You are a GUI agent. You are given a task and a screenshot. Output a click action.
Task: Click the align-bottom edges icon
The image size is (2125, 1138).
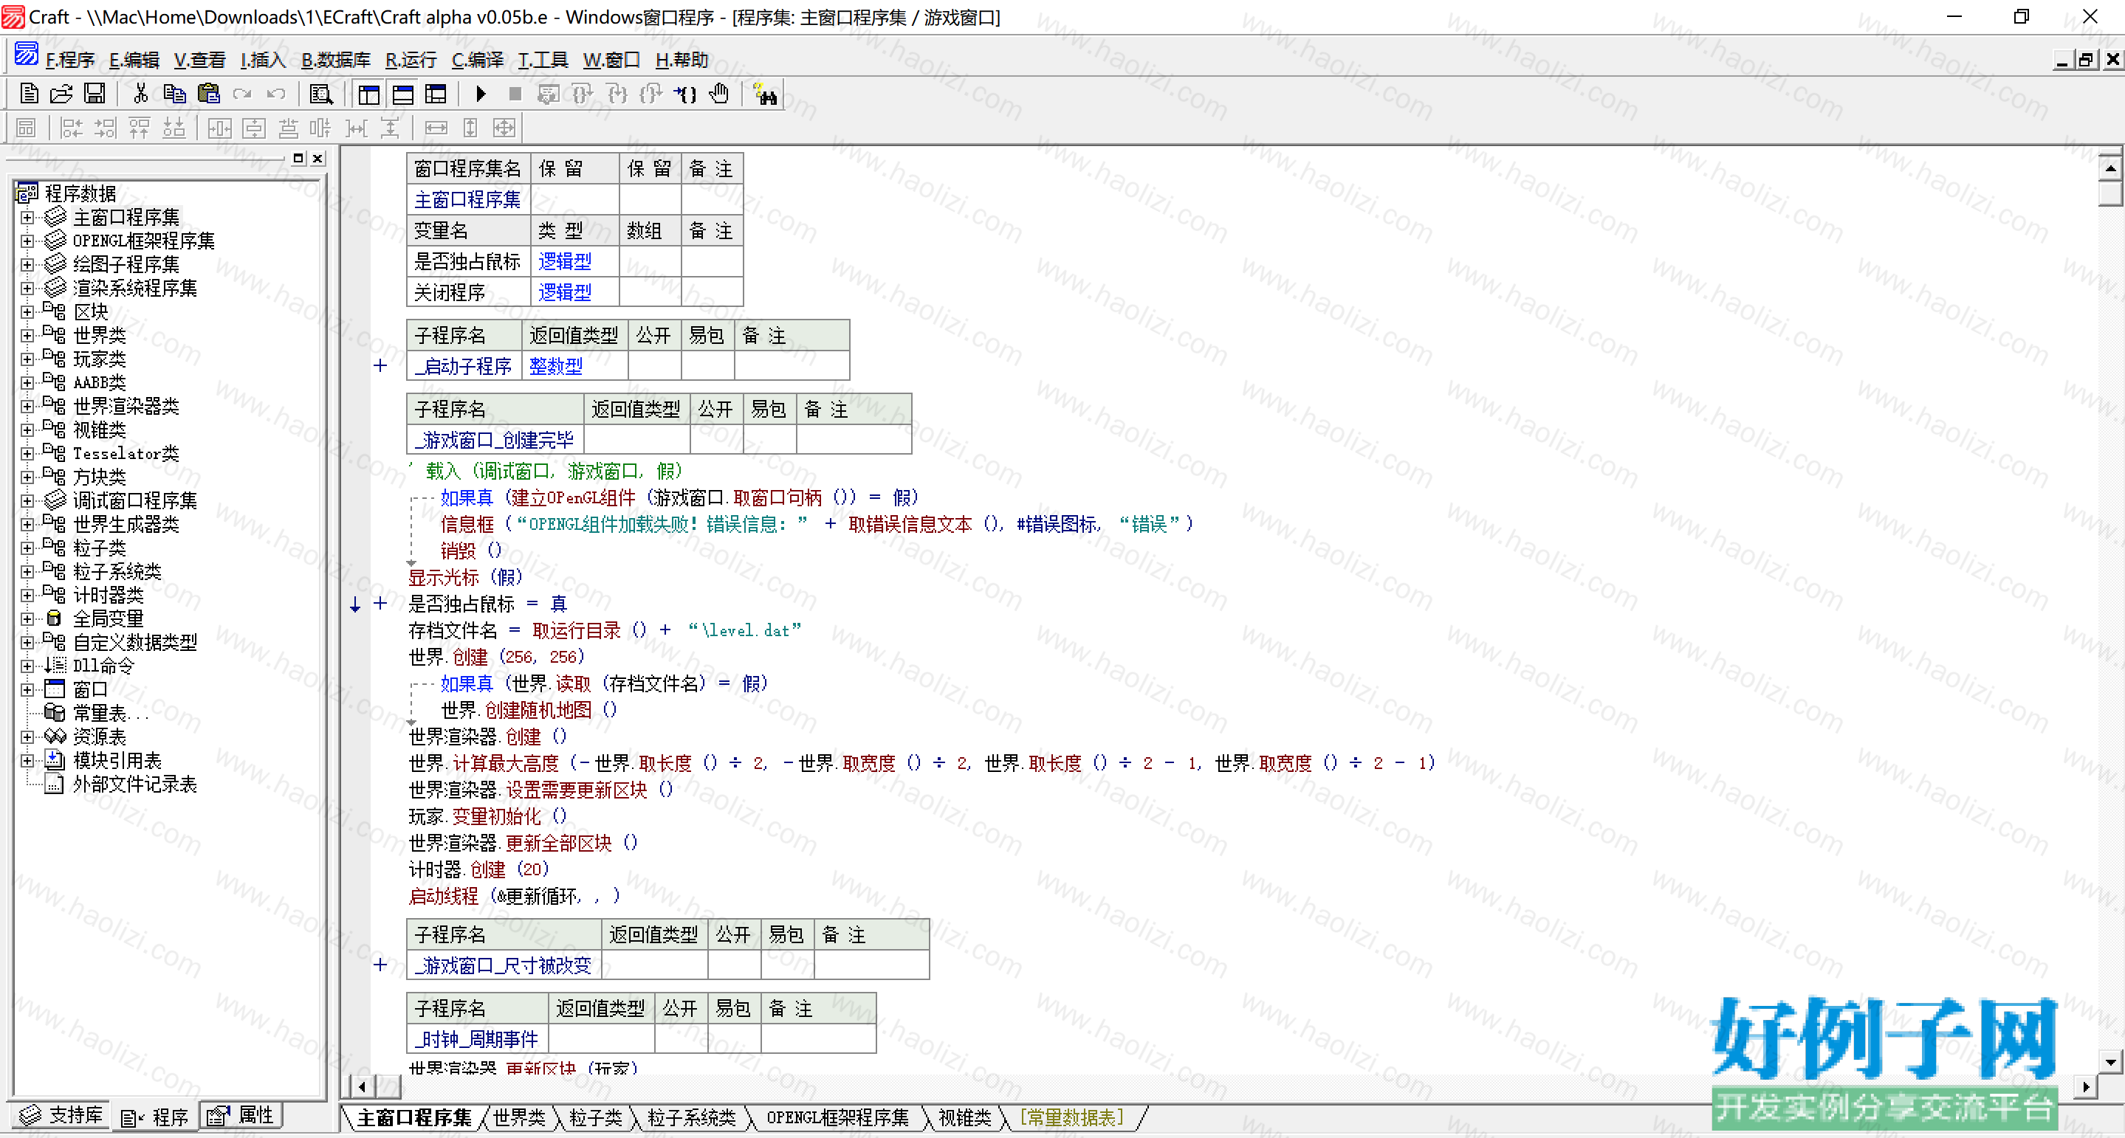coord(174,128)
